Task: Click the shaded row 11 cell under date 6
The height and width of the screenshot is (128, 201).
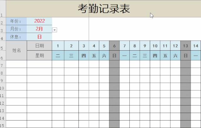Action: point(114,94)
